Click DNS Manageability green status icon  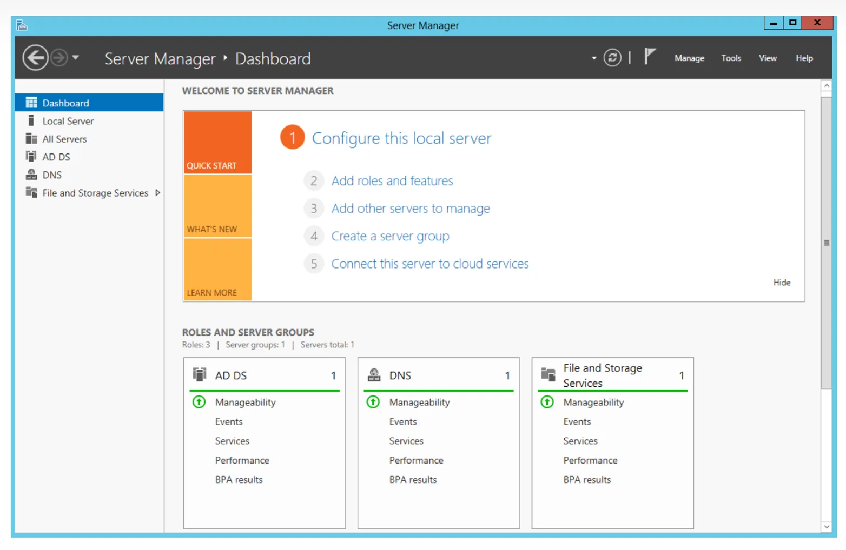tap(373, 402)
